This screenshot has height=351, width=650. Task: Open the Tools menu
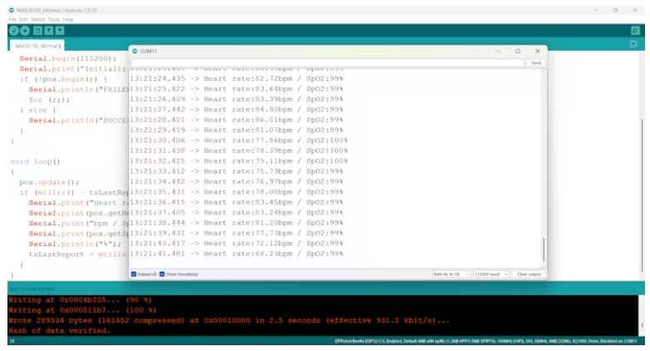(53, 18)
